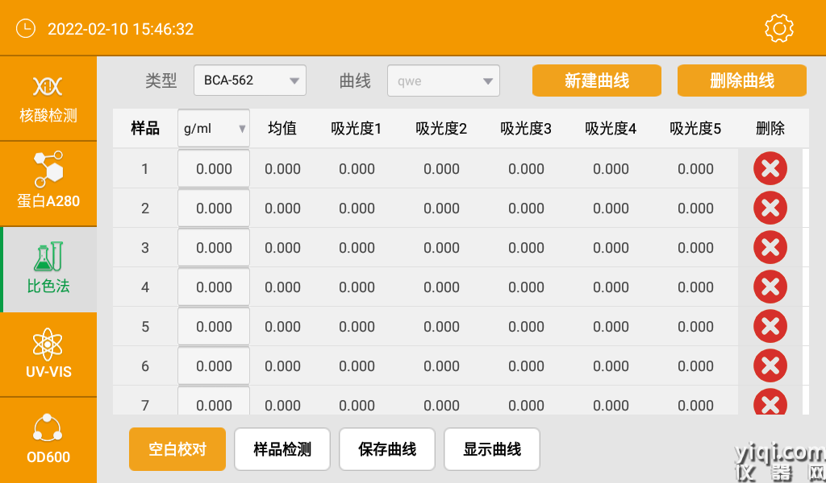Click 均值 value in row 1
This screenshot has height=483, width=826.
(x=282, y=169)
